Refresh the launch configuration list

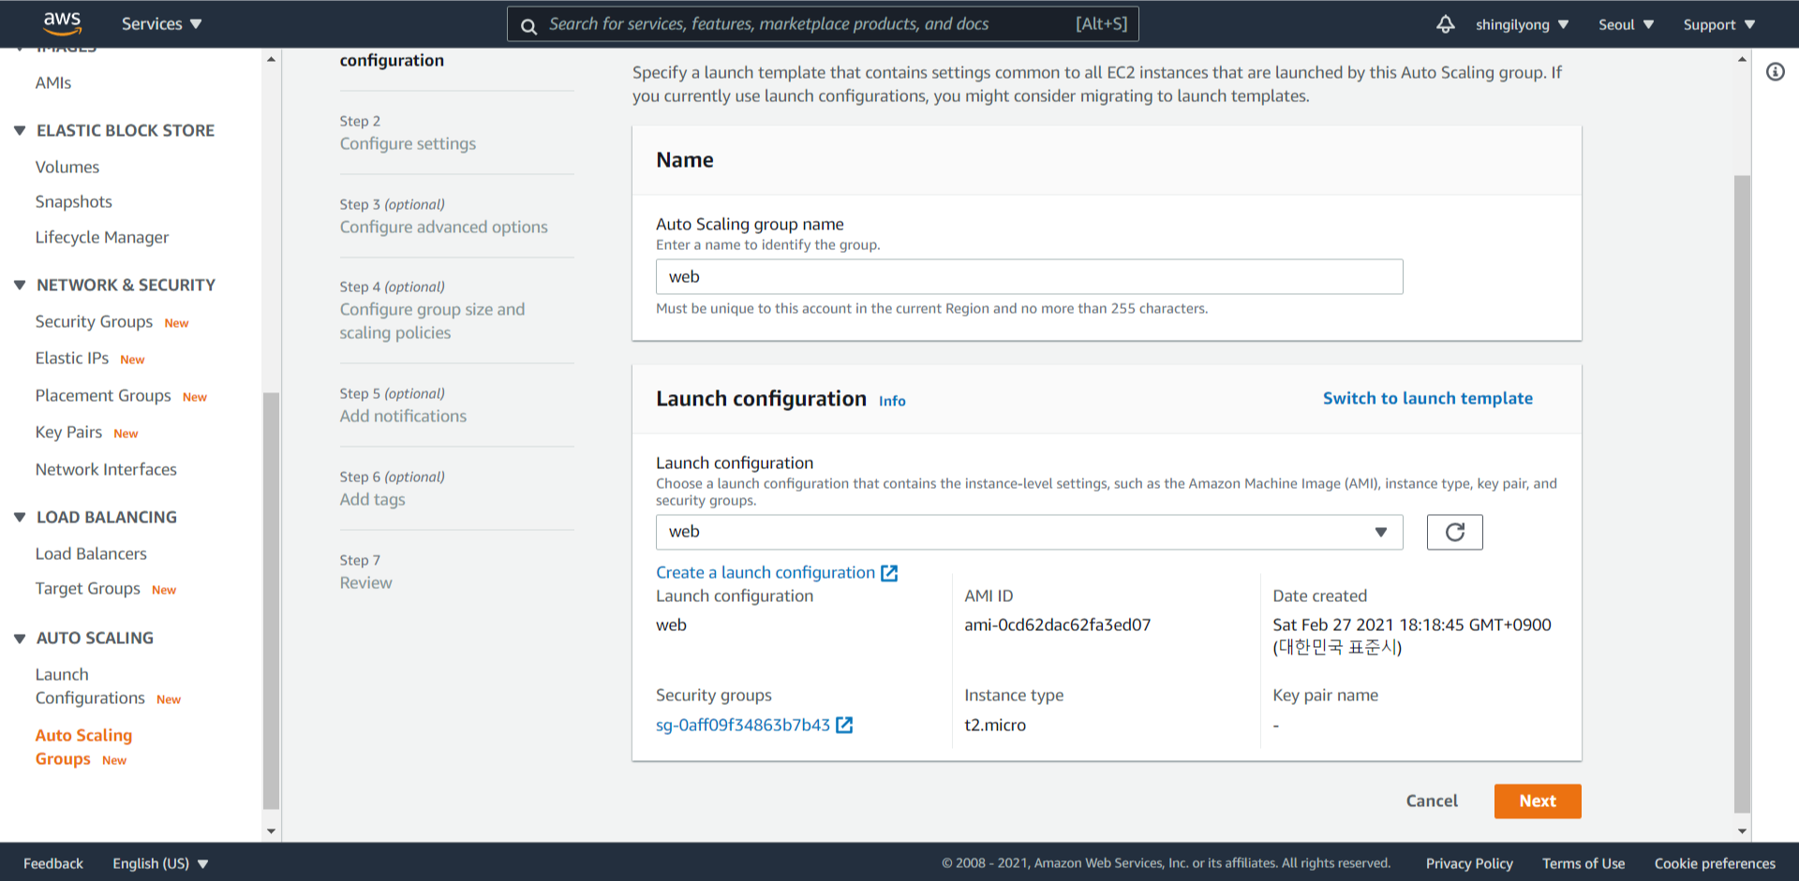coord(1454,532)
